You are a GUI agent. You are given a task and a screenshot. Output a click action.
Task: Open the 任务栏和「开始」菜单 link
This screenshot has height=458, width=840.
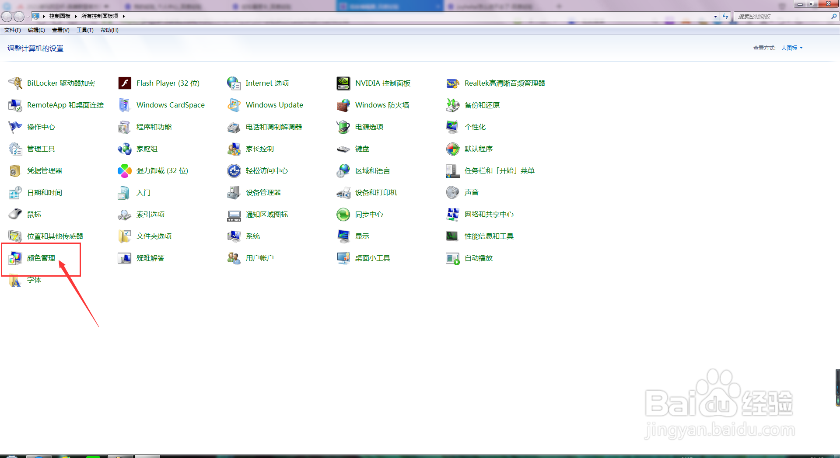coord(500,170)
